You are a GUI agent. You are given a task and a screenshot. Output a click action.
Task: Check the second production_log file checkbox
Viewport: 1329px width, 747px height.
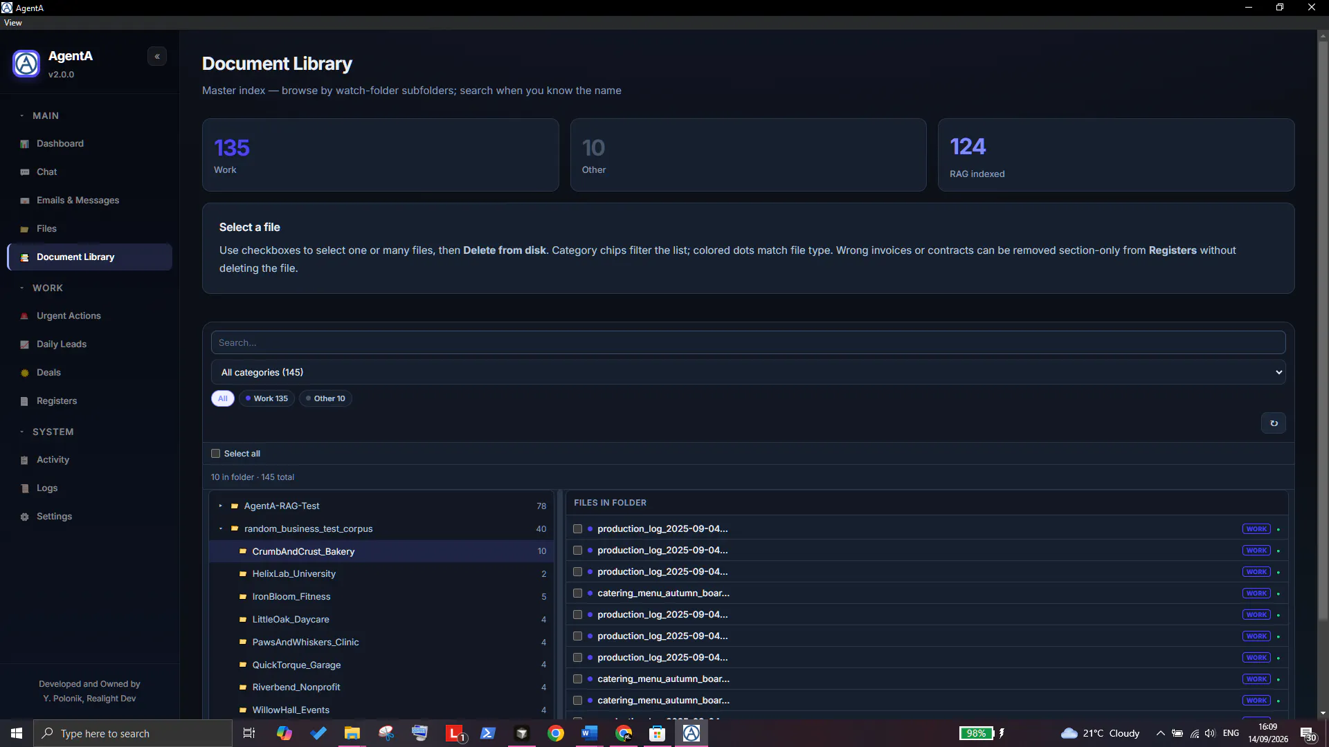click(x=578, y=551)
